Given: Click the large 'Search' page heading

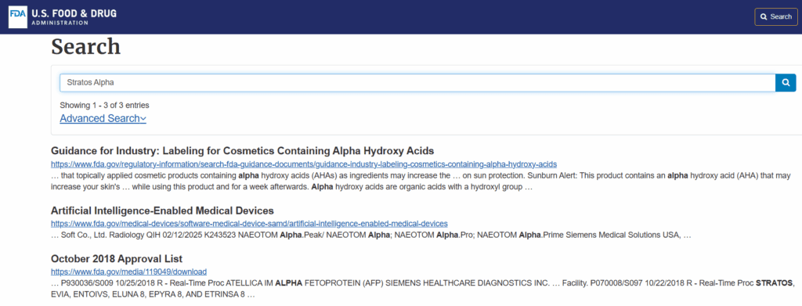Looking at the screenshot, I should click(x=86, y=47).
